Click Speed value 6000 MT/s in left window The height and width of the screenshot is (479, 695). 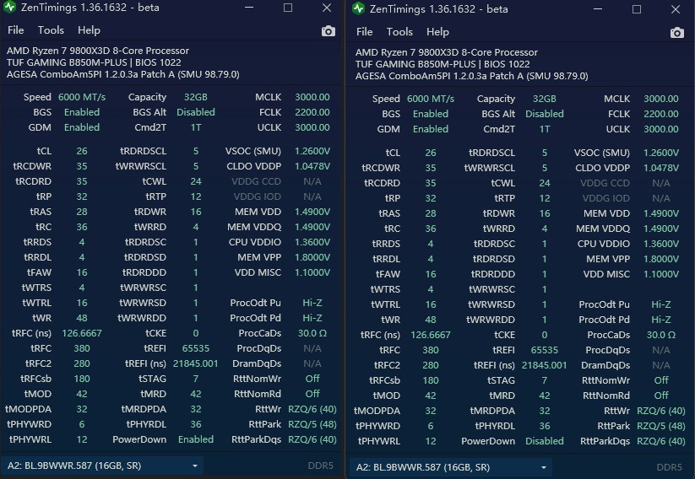[x=82, y=97]
